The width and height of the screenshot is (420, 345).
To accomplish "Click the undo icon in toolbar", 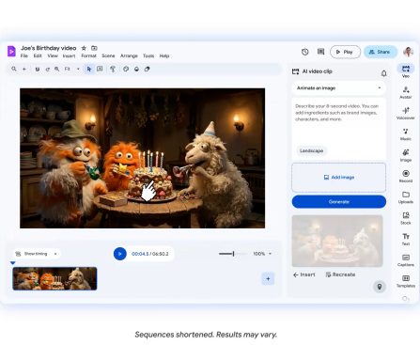I will [38, 69].
